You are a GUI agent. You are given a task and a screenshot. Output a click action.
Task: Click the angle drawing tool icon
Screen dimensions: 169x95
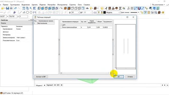pos(24,12)
